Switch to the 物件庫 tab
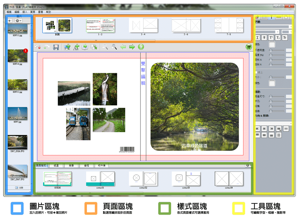 click(x=102, y=165)
